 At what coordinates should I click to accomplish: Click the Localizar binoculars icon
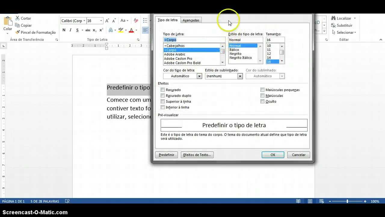pyautogui.click(x=333, y=18)
